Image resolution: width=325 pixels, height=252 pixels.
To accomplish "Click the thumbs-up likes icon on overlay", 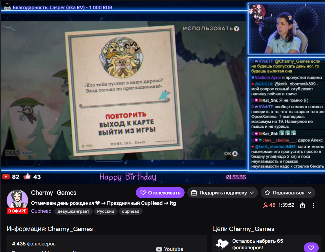I will tap(27, 176).
